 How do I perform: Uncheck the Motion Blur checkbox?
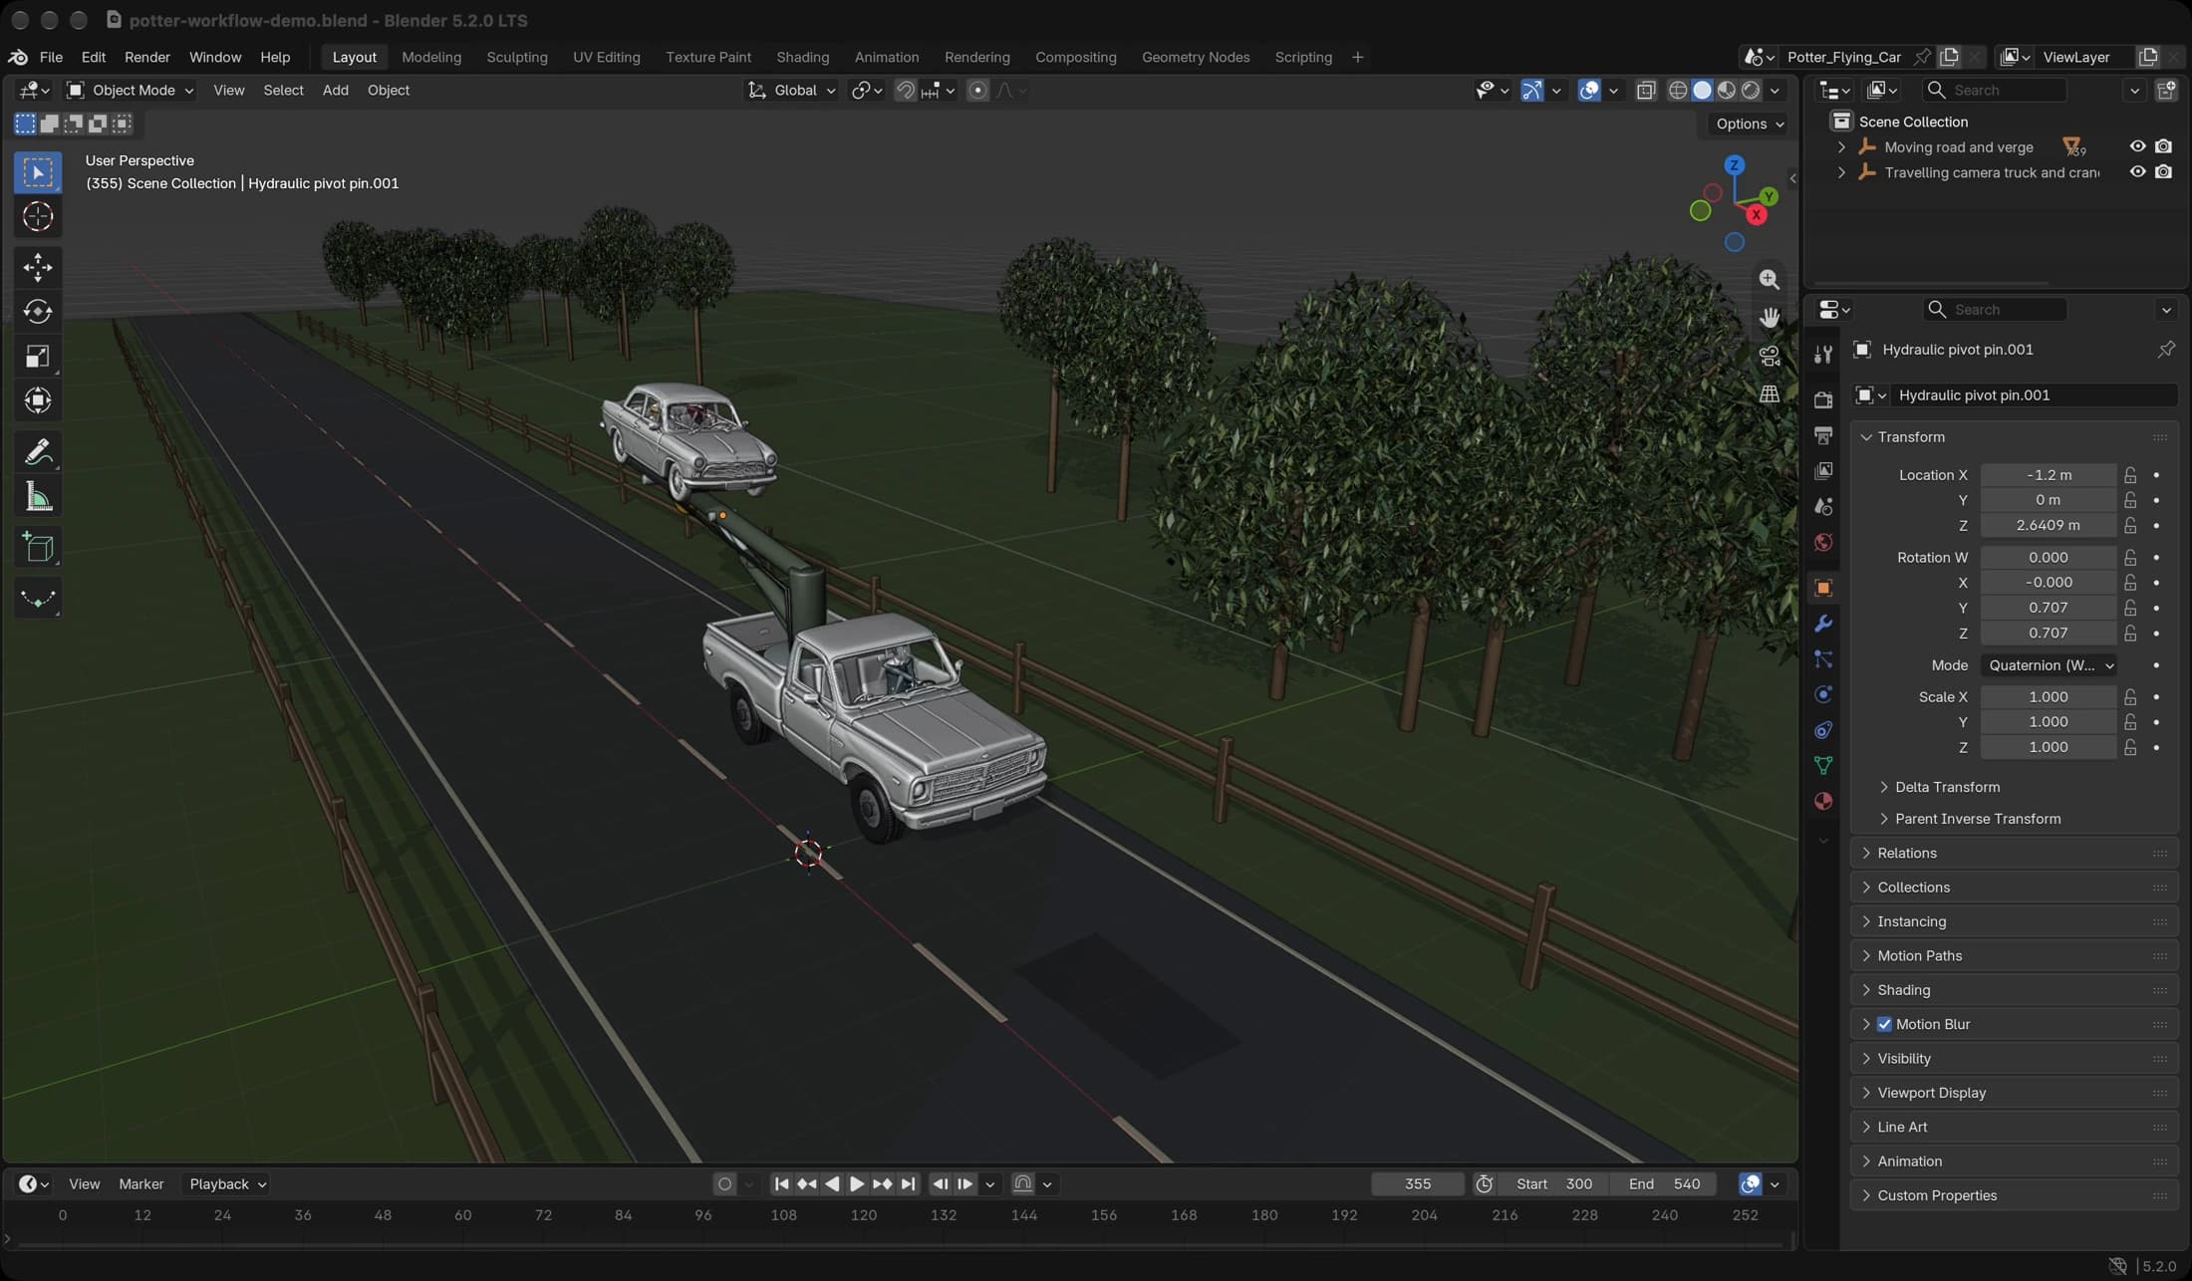coord(1884,1024)
